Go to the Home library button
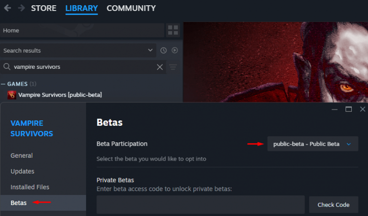This screenshot has height=216, width=368. 81,30
